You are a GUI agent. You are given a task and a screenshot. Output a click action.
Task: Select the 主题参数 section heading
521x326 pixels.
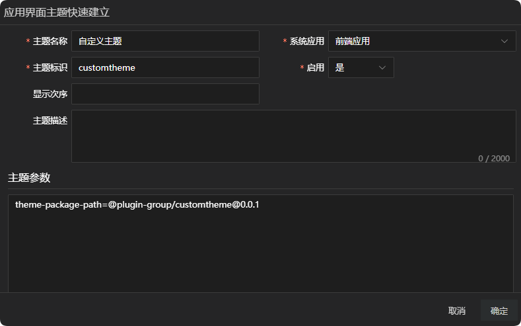point(29,178)
